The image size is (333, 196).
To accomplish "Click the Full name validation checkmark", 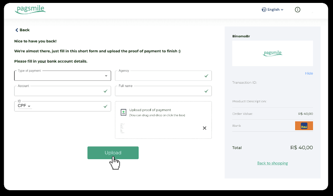I will (x=206, y=91).
